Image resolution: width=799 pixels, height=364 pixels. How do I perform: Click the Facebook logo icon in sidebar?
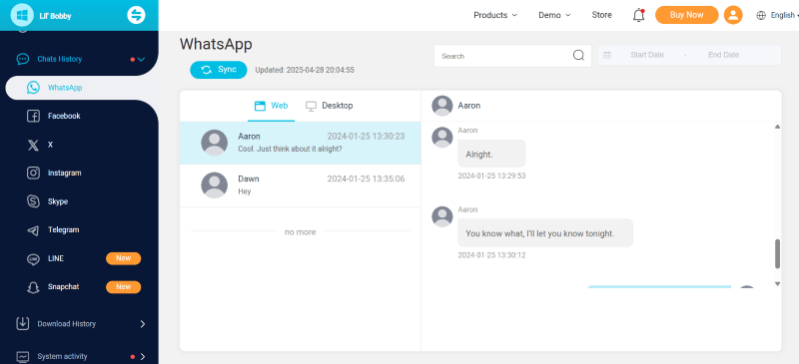coord(33,116)
